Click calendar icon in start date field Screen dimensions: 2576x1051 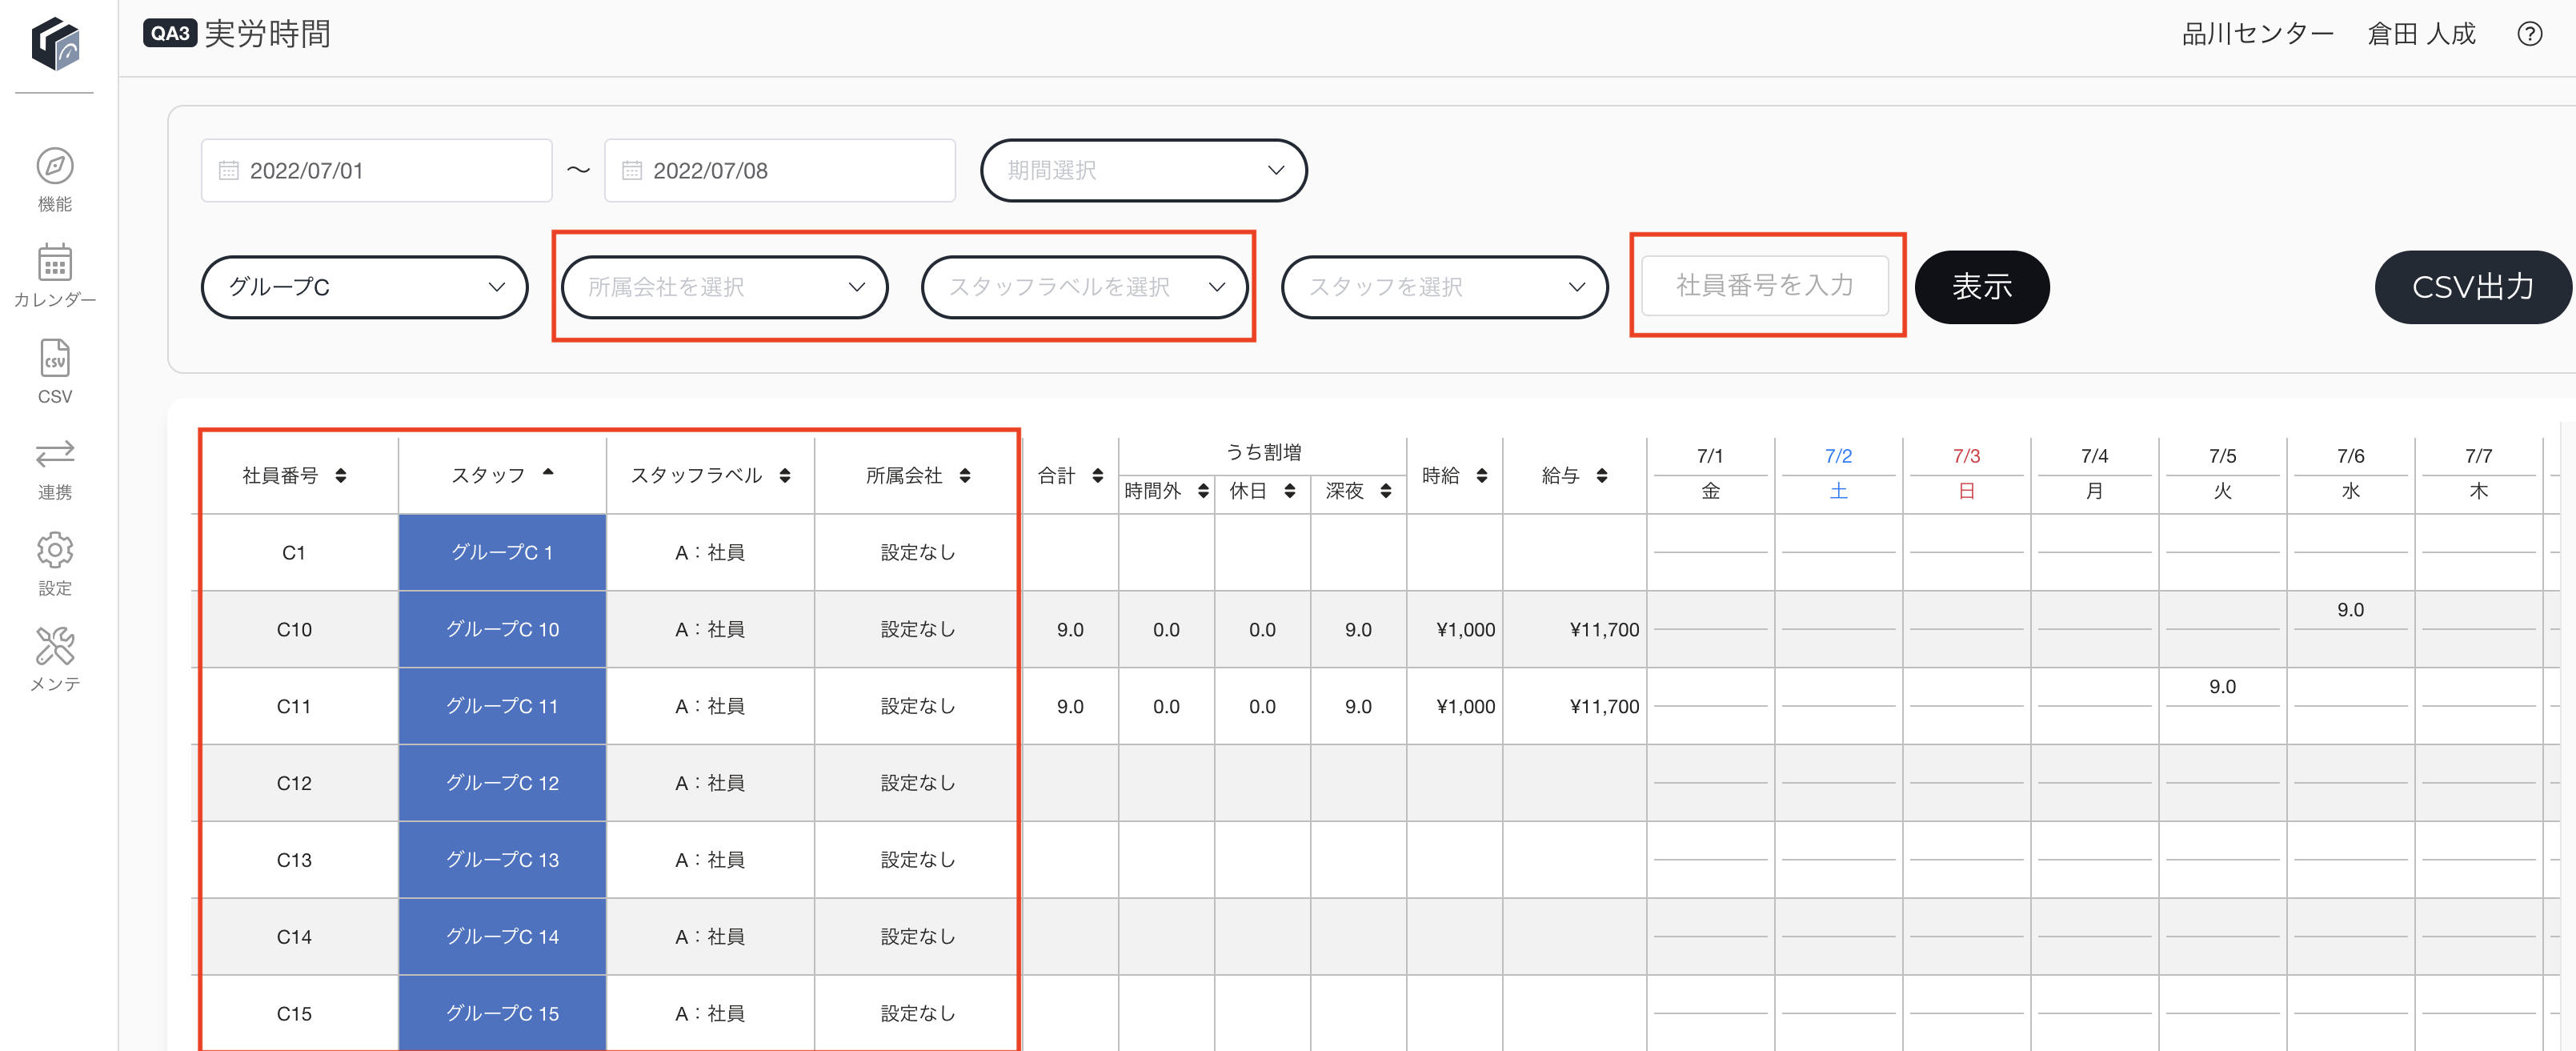coord(229,171)
